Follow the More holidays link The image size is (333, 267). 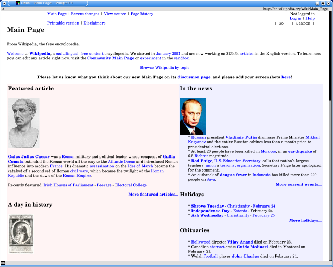click(305, 220)
